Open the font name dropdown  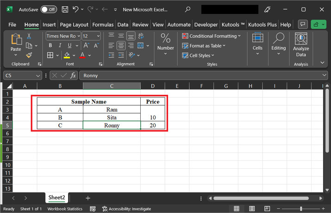pos(79,36)
